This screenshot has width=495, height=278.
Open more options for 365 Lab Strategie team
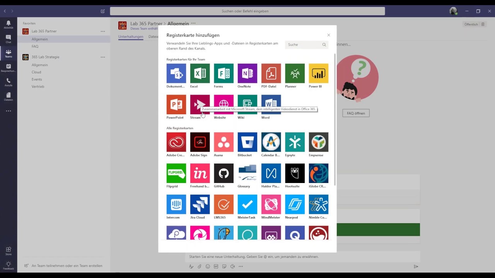click(103, 57)
